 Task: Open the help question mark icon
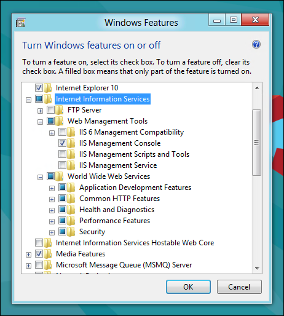pyautogui.click(x=256, y=44)
